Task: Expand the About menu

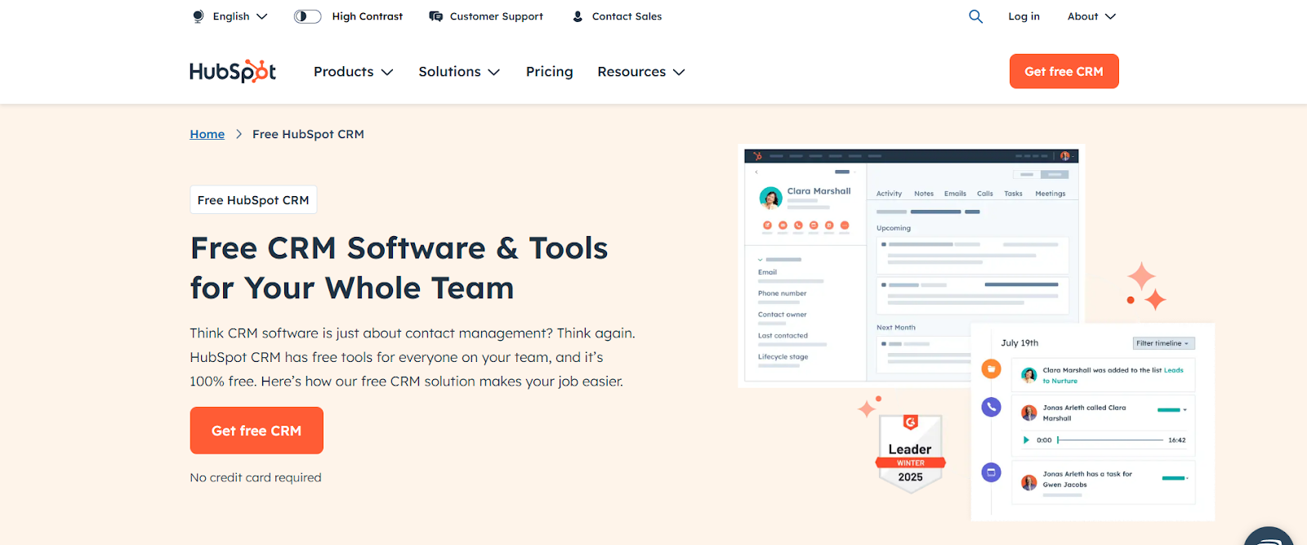Action: (x=1091, y=16)
